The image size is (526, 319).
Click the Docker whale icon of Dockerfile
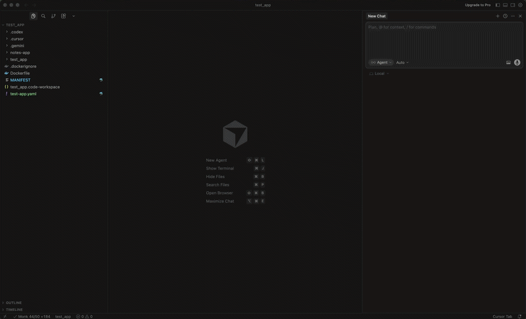point(7,73)
